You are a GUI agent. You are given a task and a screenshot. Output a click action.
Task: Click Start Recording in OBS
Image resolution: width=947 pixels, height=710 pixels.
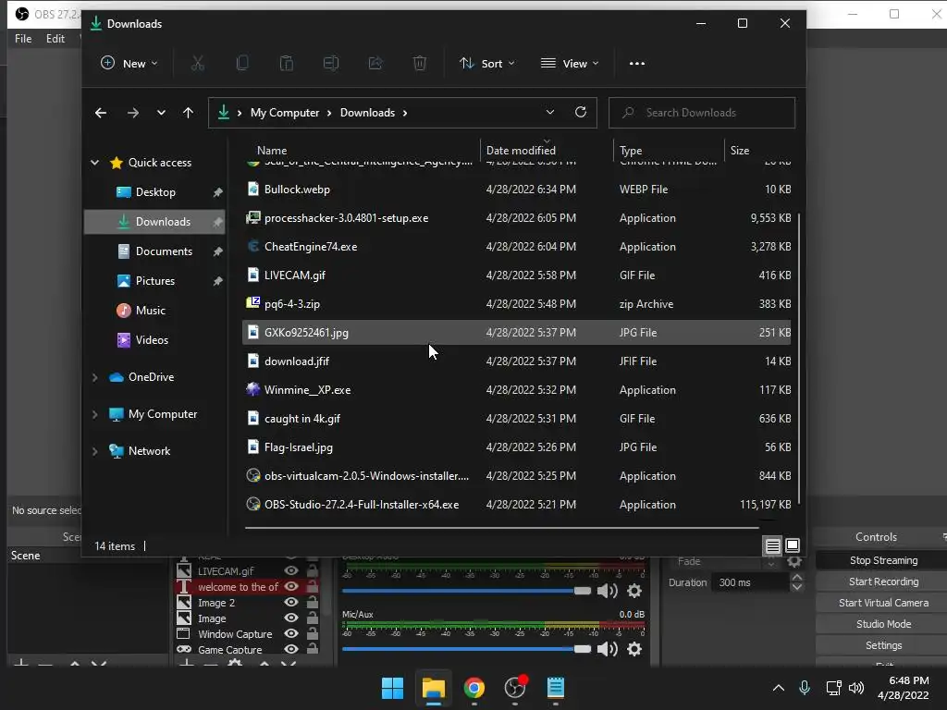click(883, 581)
